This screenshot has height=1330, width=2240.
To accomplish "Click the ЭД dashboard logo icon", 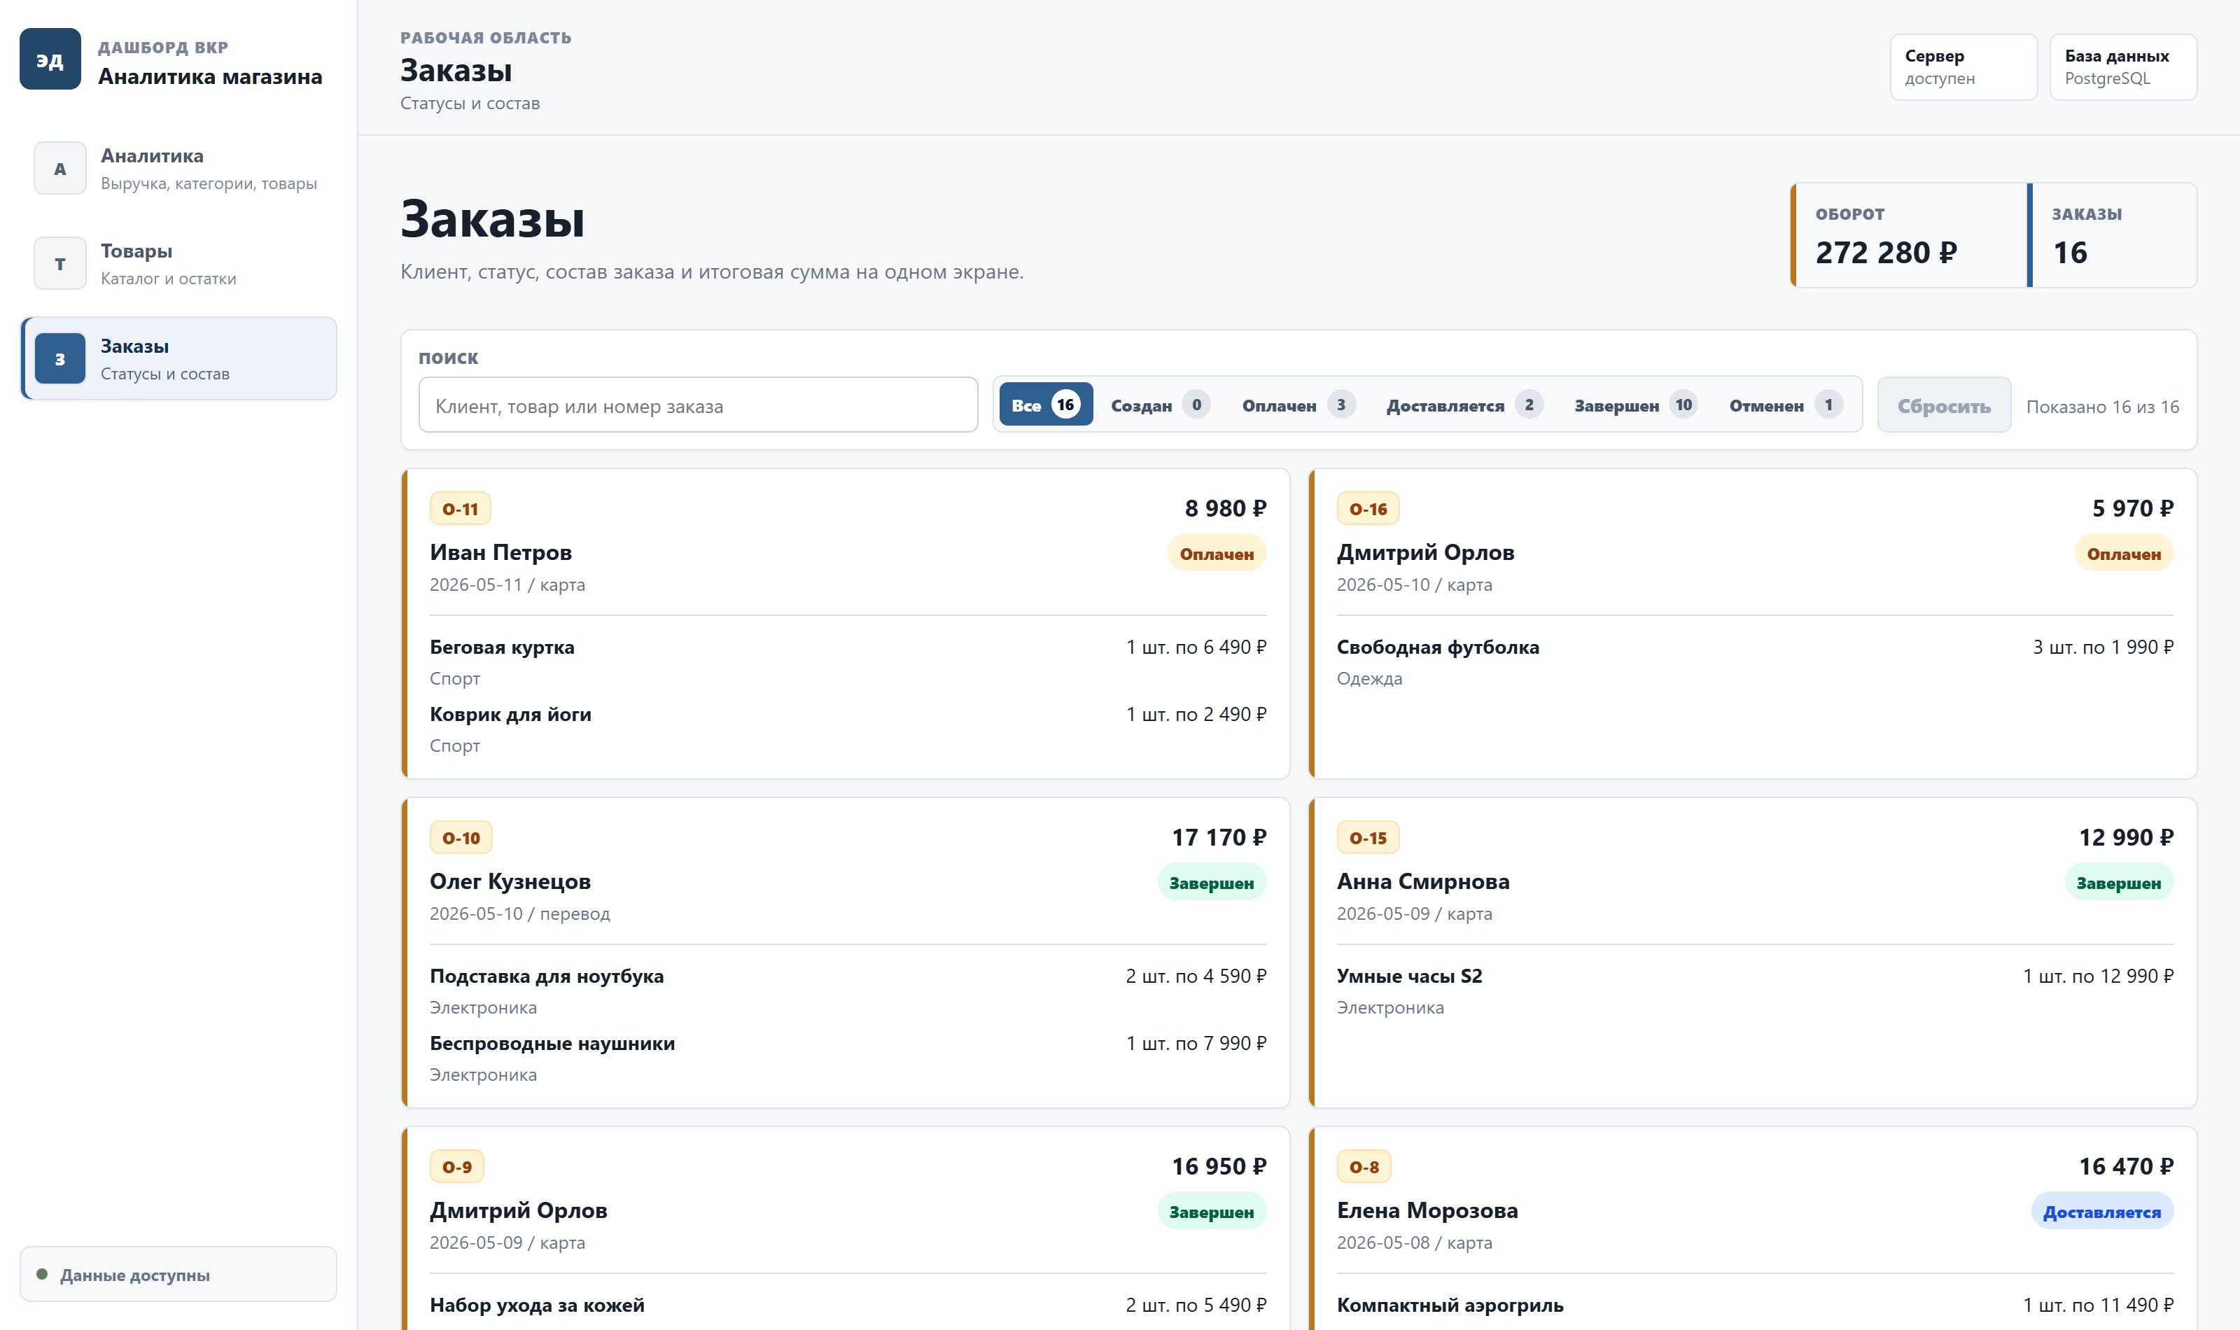I will click(x=50, y=59).
